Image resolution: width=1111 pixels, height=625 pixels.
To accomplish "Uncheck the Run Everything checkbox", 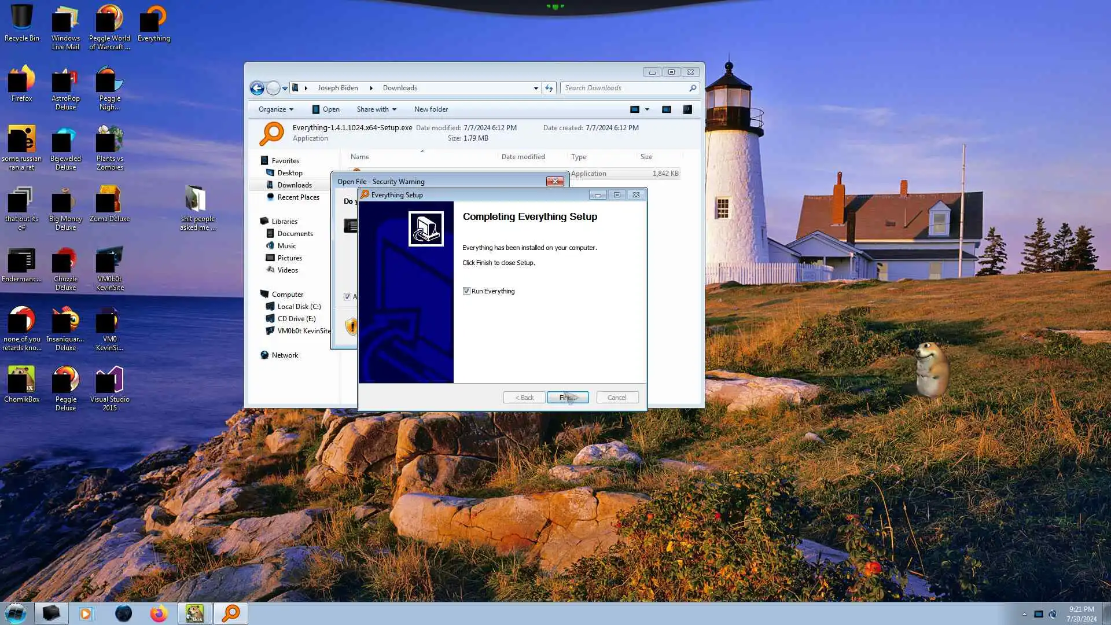I will (466, 291).
